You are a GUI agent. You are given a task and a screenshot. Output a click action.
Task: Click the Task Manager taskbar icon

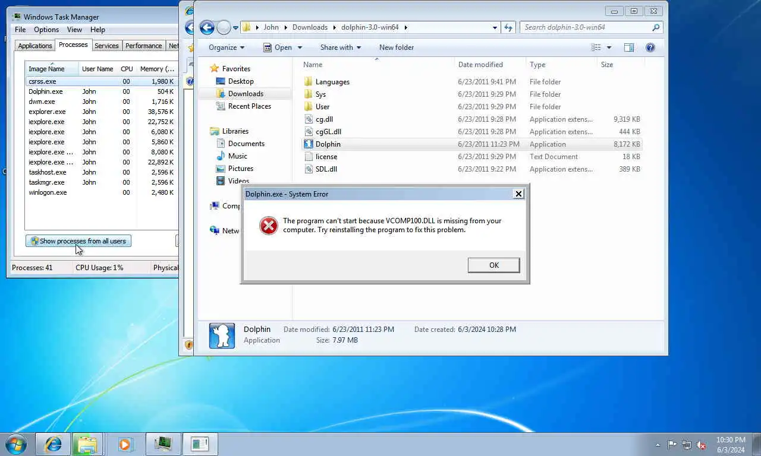(x=163, y=444)
